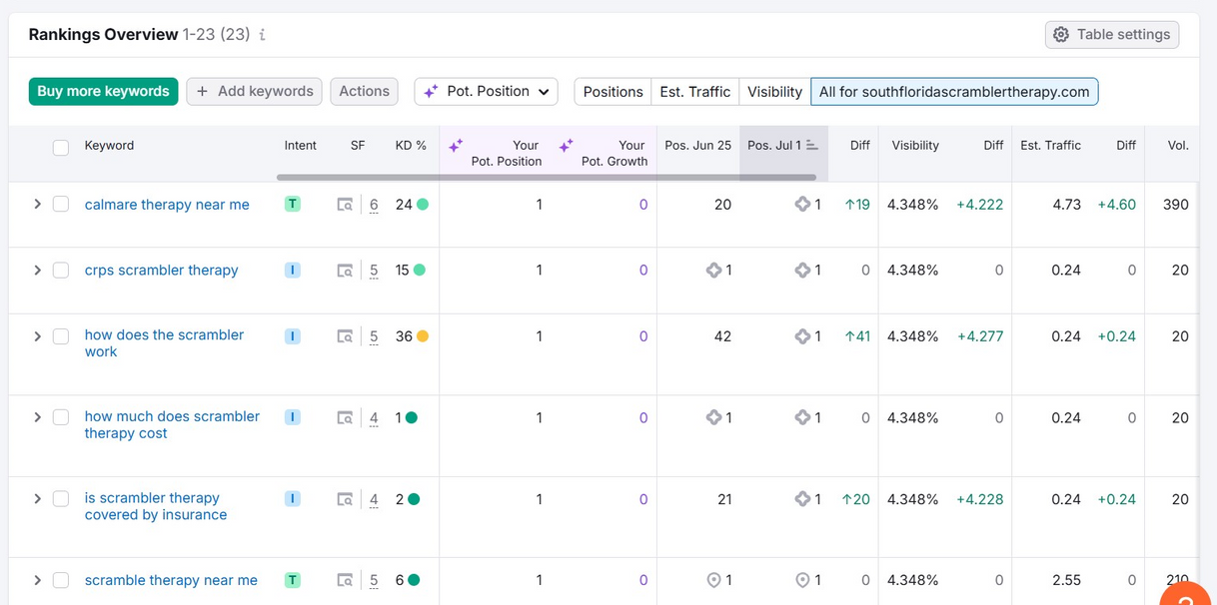The height and width of the screenshot is (605, 1217).
Task: Sort by the Pos. Jun 25 column header
Action: (697, 146)
